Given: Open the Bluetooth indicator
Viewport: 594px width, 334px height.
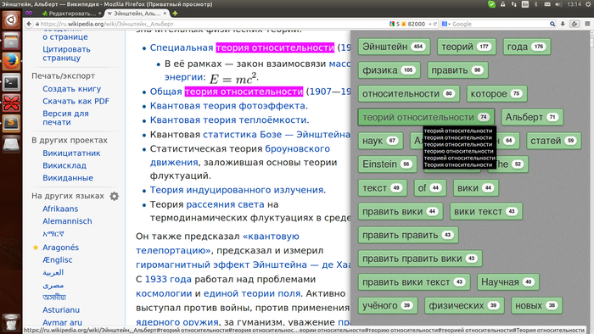Looking at the screenshot, I should (x=535, y=4).
